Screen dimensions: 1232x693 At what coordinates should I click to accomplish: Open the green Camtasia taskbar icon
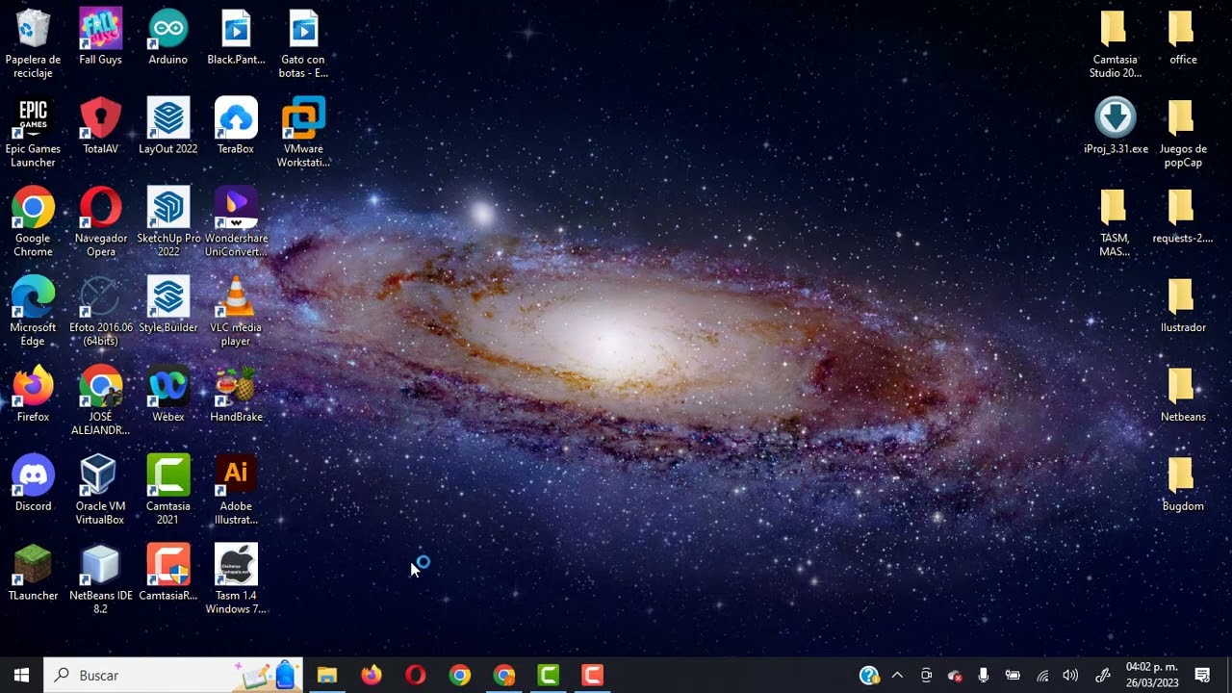coord(548,676)
